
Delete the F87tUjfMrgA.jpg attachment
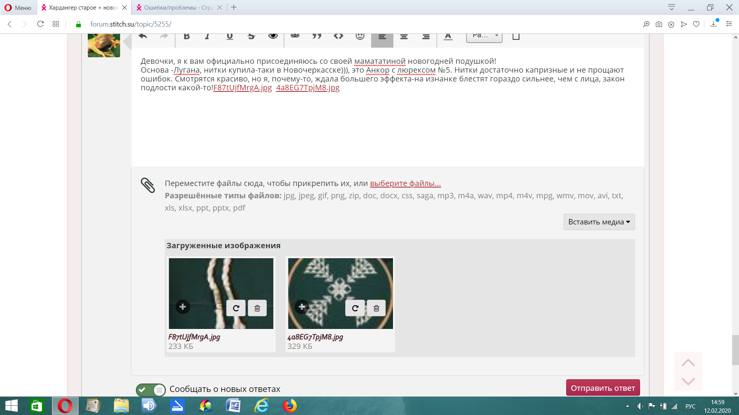[x=257, y=308]
